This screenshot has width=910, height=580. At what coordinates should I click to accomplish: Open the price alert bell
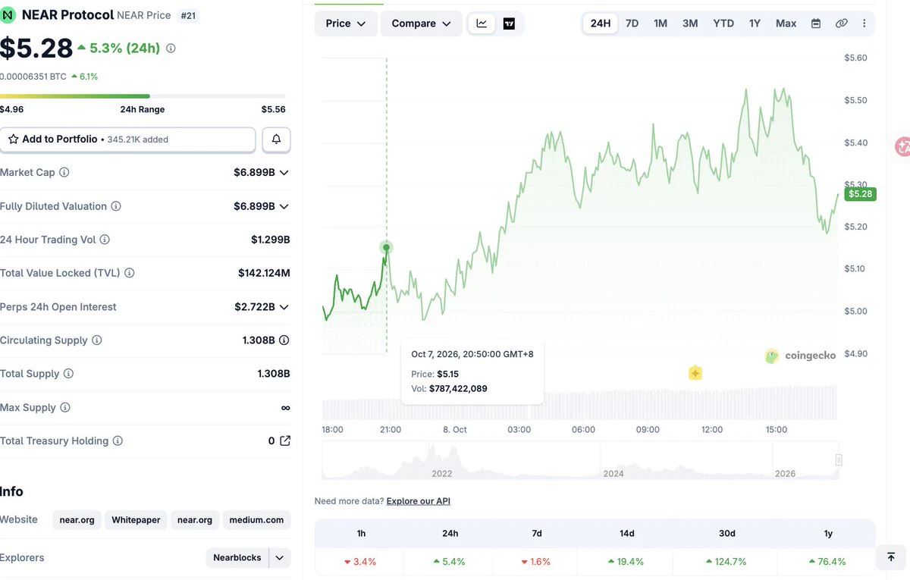click(x=277, y=140)
